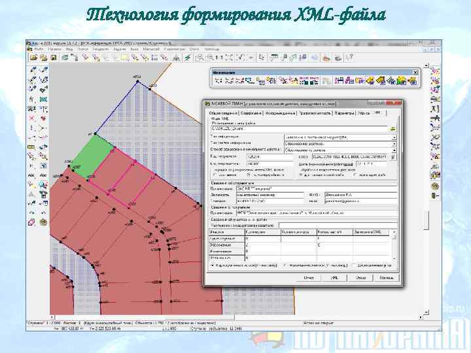The height and width of the screenshot is (353, 471).
Task: Click the map vertical scrollbar up arrow
Action: [427, 65]
